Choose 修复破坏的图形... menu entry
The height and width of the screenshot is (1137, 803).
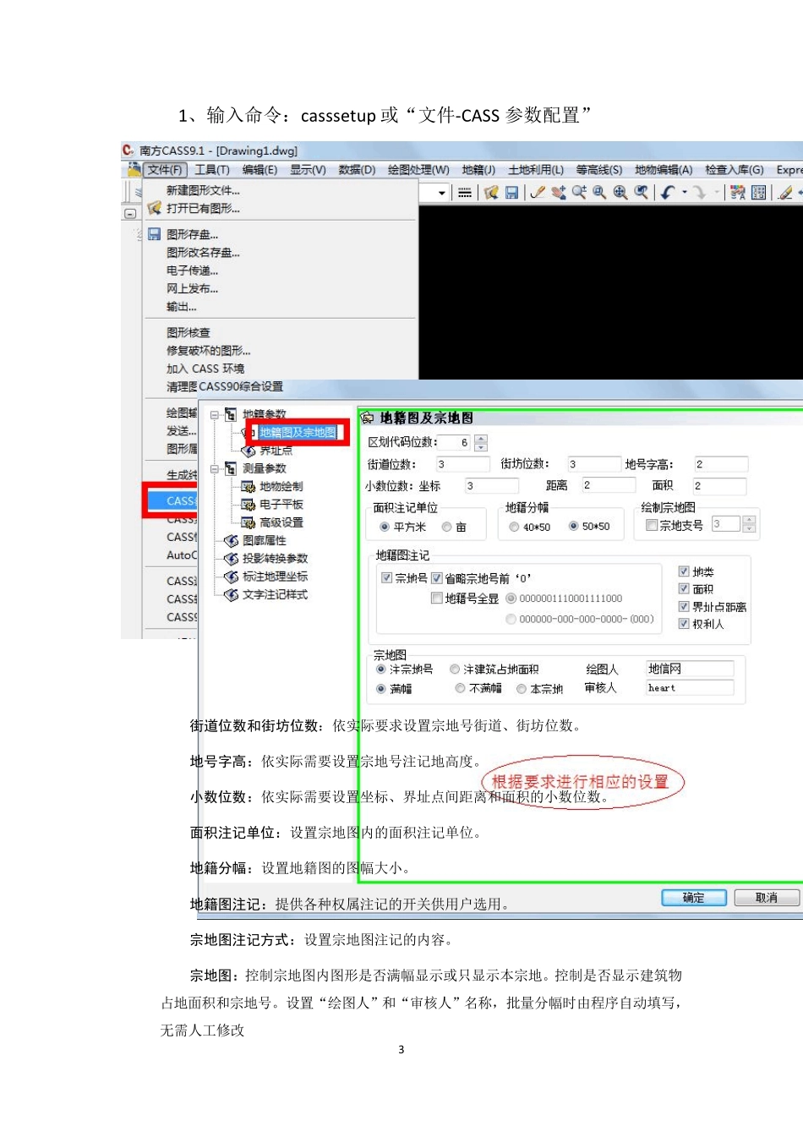[209, 351]
